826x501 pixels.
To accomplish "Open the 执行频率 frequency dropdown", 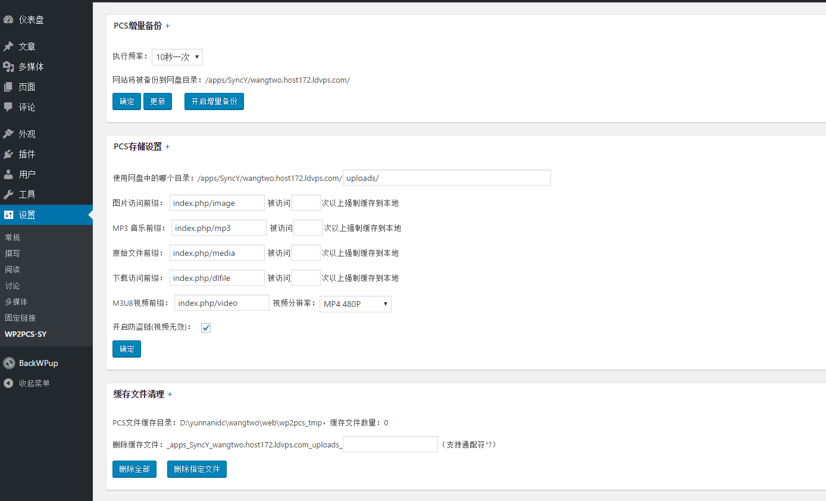I will click(x=177, y=57).
